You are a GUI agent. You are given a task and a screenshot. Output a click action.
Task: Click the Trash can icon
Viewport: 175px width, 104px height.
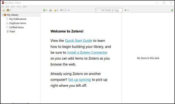pyautogui.click(x=8, y=32)
